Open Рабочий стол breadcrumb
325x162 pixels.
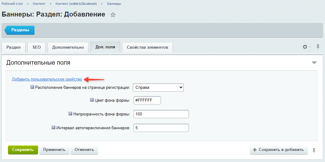(x=12, y=4)
